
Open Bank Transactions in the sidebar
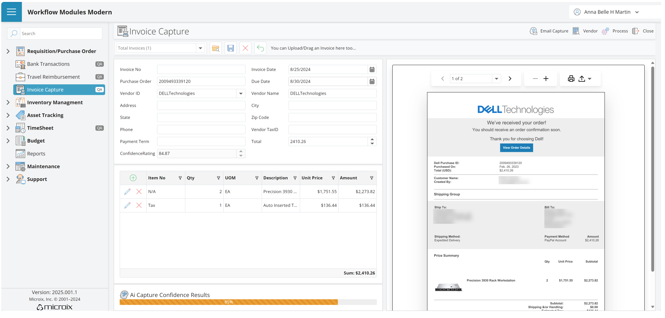[49, 64]
